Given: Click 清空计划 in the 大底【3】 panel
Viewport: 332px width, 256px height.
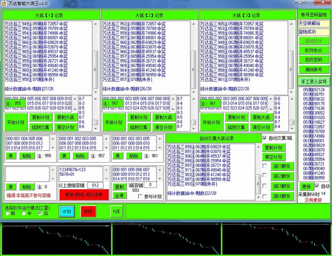Looking at the screenshot, I should point(262,127).
